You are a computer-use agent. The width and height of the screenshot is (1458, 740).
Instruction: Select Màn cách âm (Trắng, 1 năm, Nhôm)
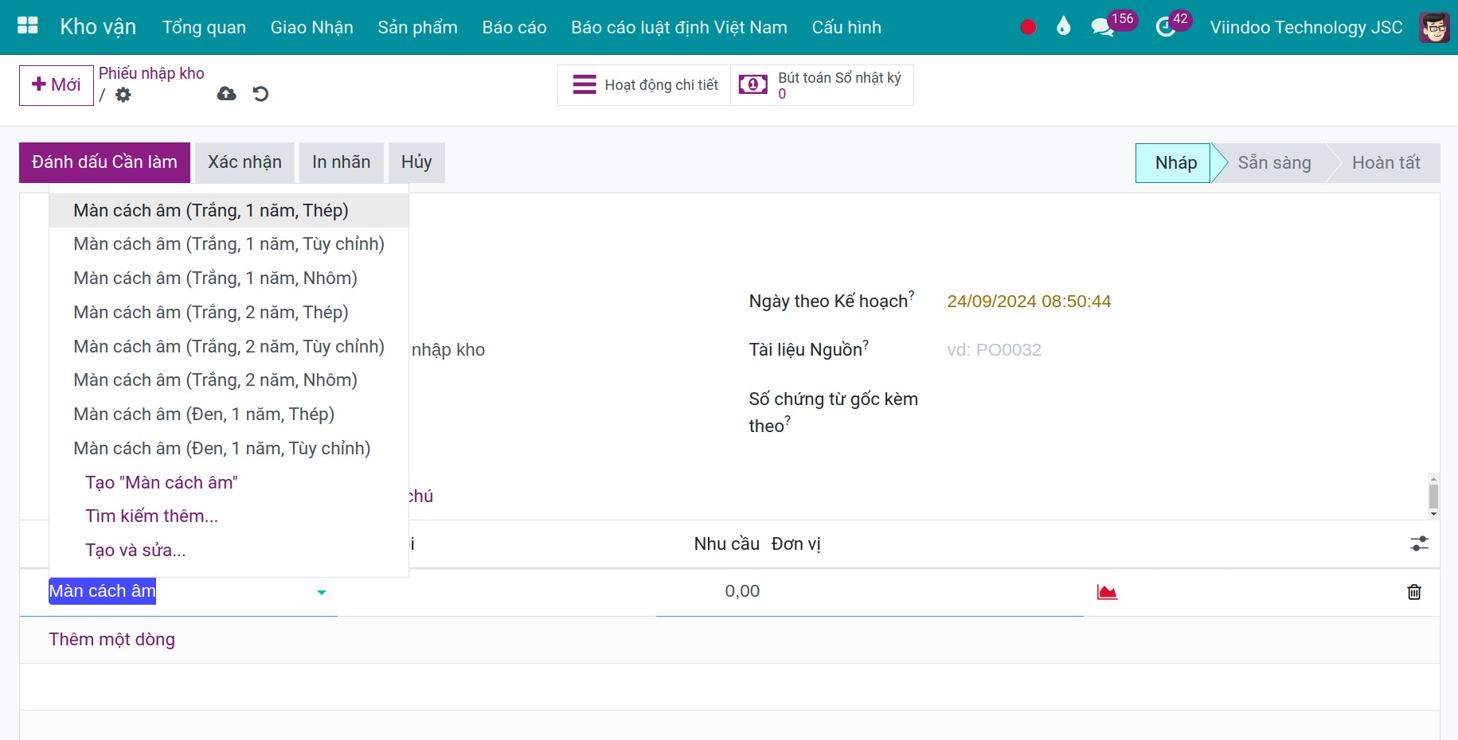click(x=229, y=278)
